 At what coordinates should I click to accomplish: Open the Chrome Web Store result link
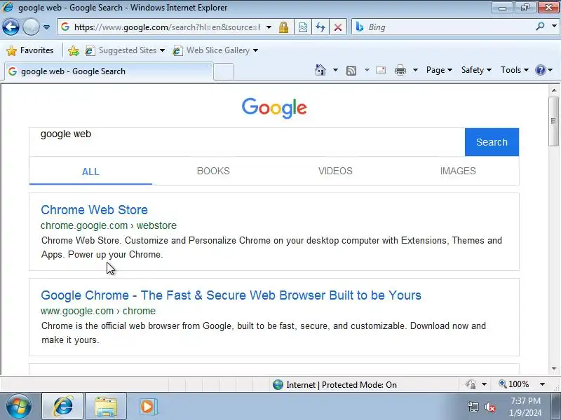pos(94,209)
